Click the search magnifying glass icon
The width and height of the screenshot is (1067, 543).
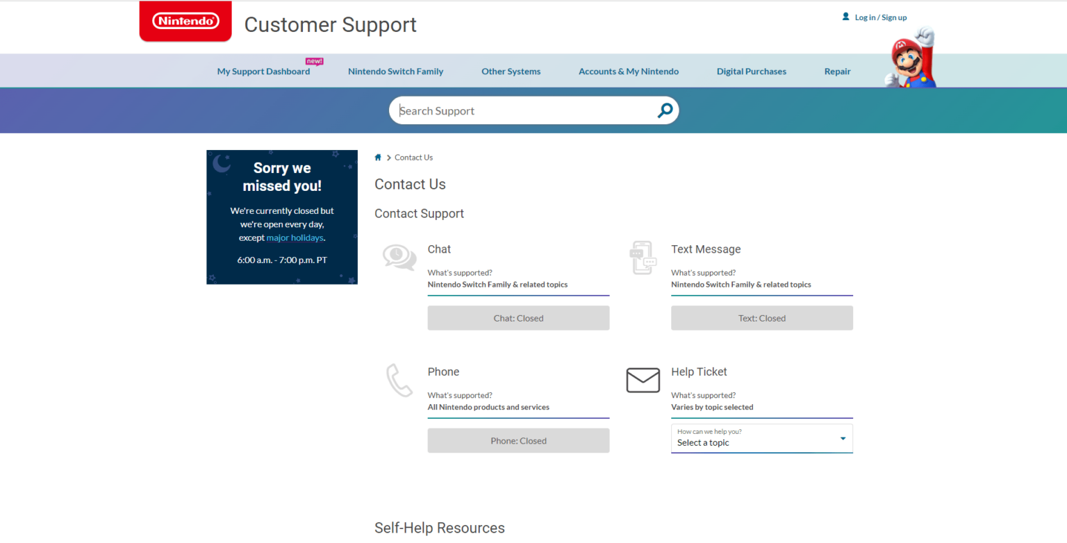[x=665, y=110]
